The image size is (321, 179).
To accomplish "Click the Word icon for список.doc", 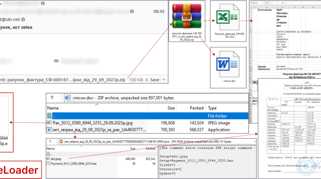I will pyautogui.click(x=228, y=64).
